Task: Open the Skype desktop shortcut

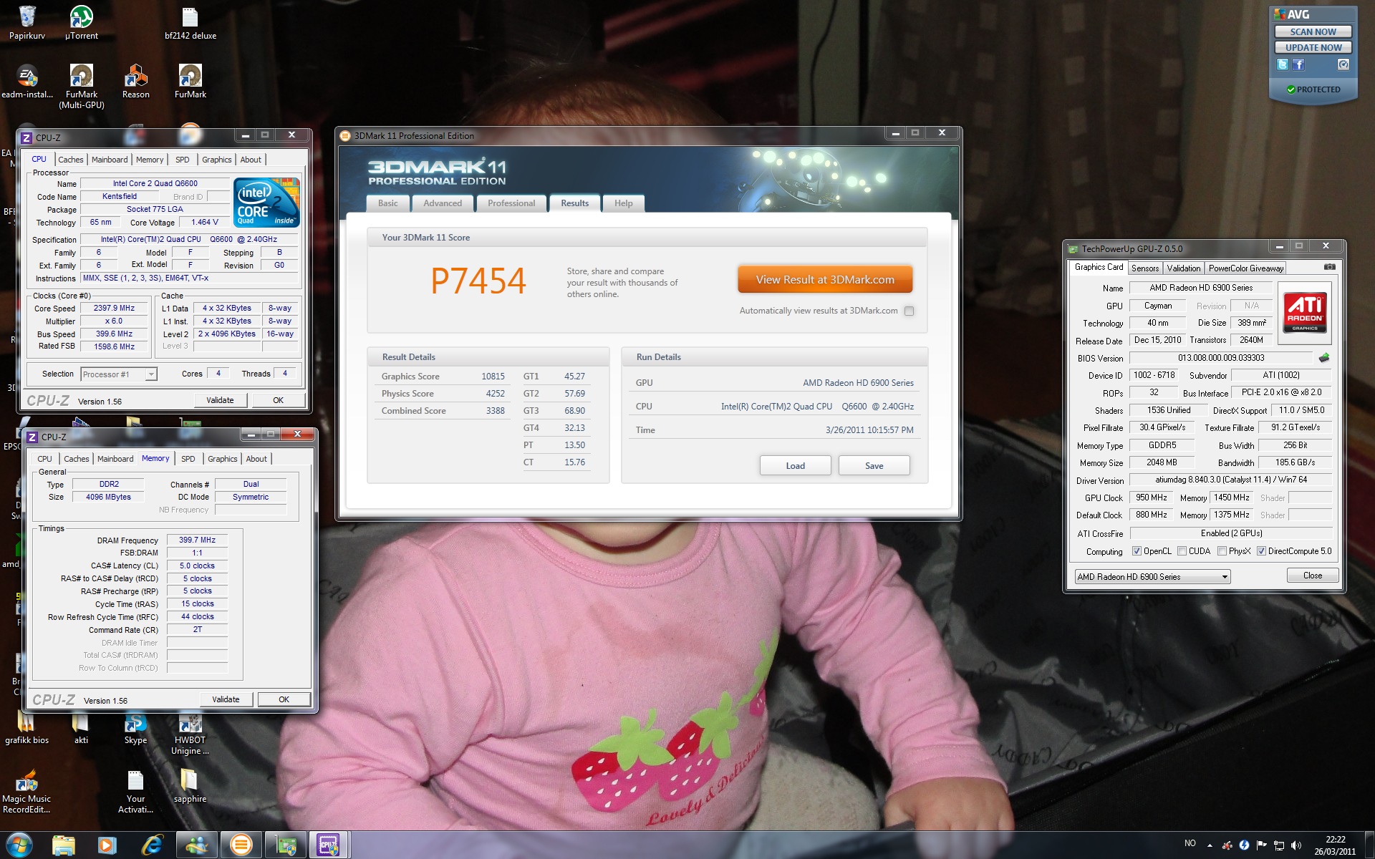Action: (x=135, y=728)
